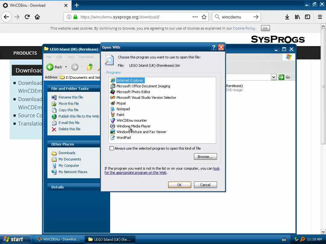Expand the Explorer address bar dropdown
Screen dimensions: 326x244
tap(273, 77)
